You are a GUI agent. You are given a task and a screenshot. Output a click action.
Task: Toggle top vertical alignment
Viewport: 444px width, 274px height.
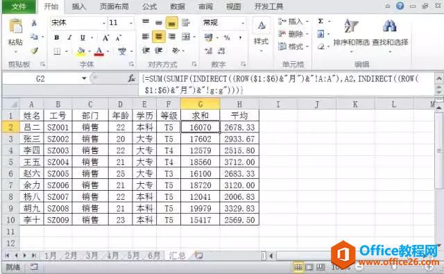pyautogui.click(x=146, y=22)
